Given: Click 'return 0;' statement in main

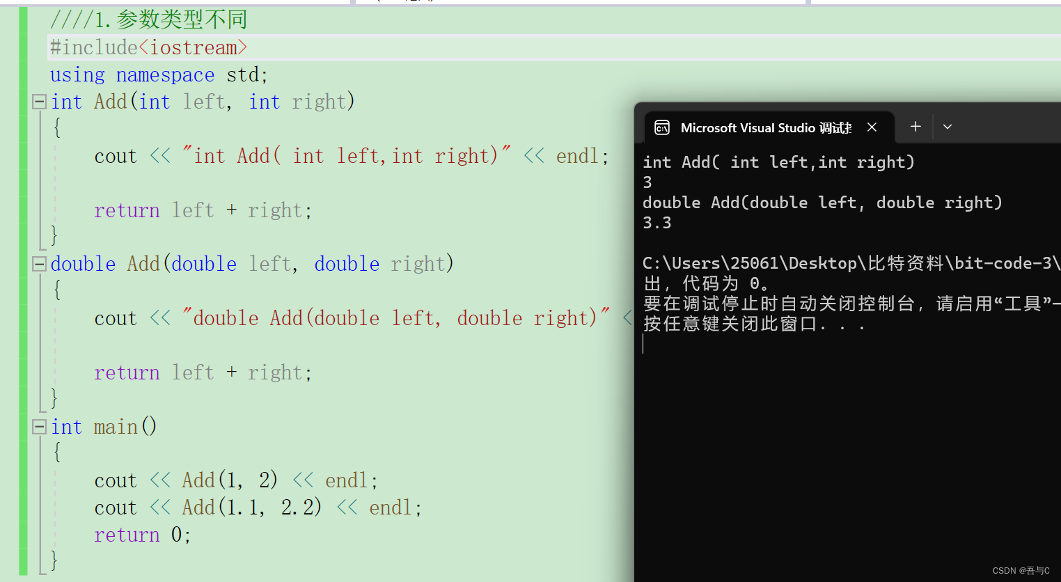Looking at the screenshot, I should 142,535.
